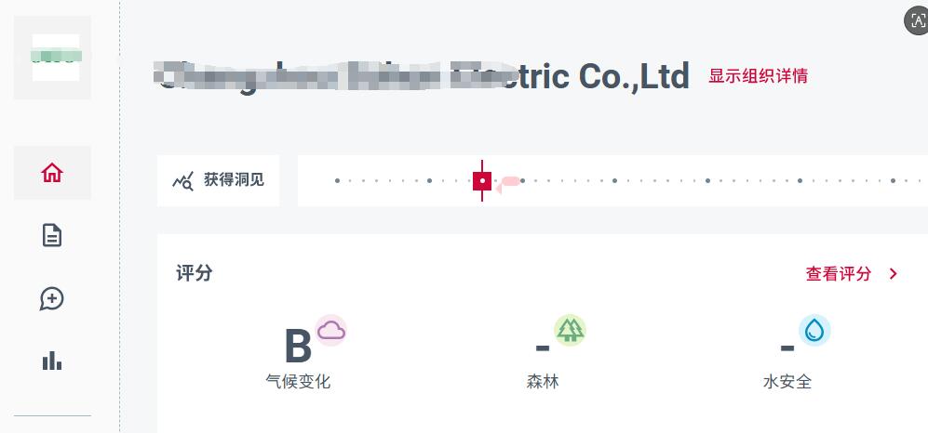Open the Home icon in the sidebar
Image resolution: width=928 pixels, height=433 pixels.
tap(52, 173)
